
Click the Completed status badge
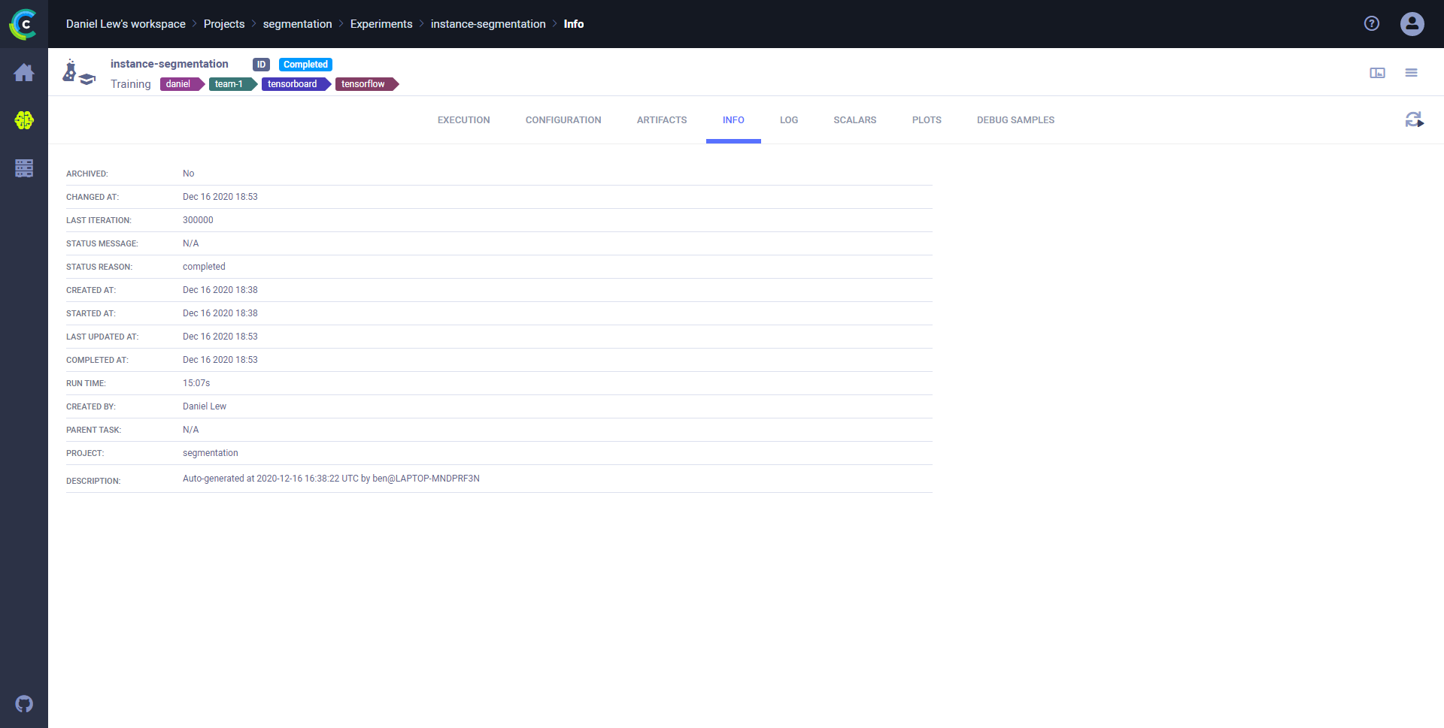click(x=305, y=65)
